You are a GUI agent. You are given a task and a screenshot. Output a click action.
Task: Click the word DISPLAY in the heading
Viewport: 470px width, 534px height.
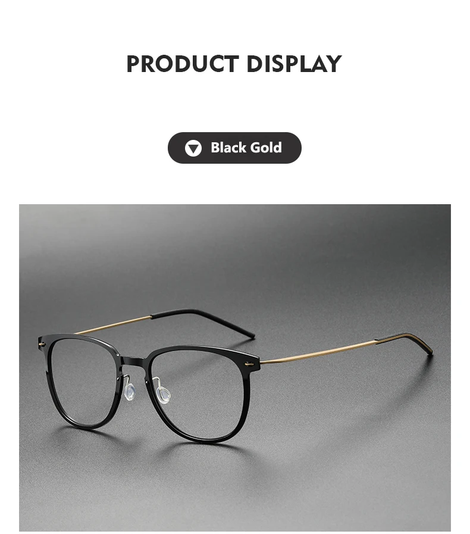pos(294,64)
